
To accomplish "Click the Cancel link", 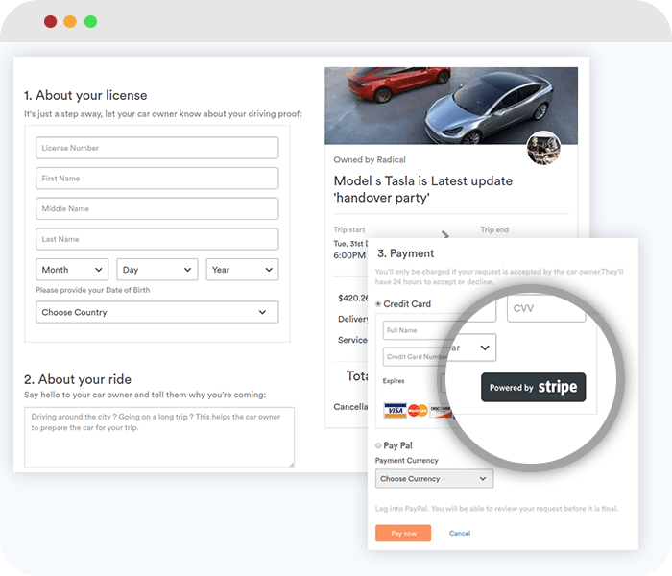I will 460,533.
